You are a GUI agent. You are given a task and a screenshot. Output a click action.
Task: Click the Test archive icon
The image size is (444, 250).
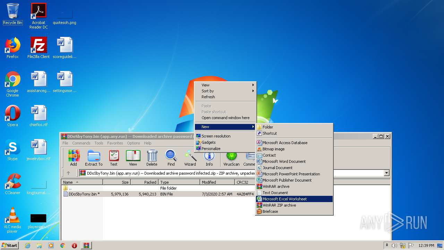(114, 158)
